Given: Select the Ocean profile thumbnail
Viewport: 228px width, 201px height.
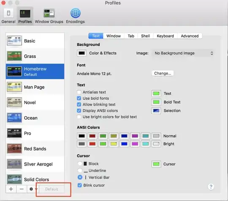Looking at the screenshot, I should (14, 118).
